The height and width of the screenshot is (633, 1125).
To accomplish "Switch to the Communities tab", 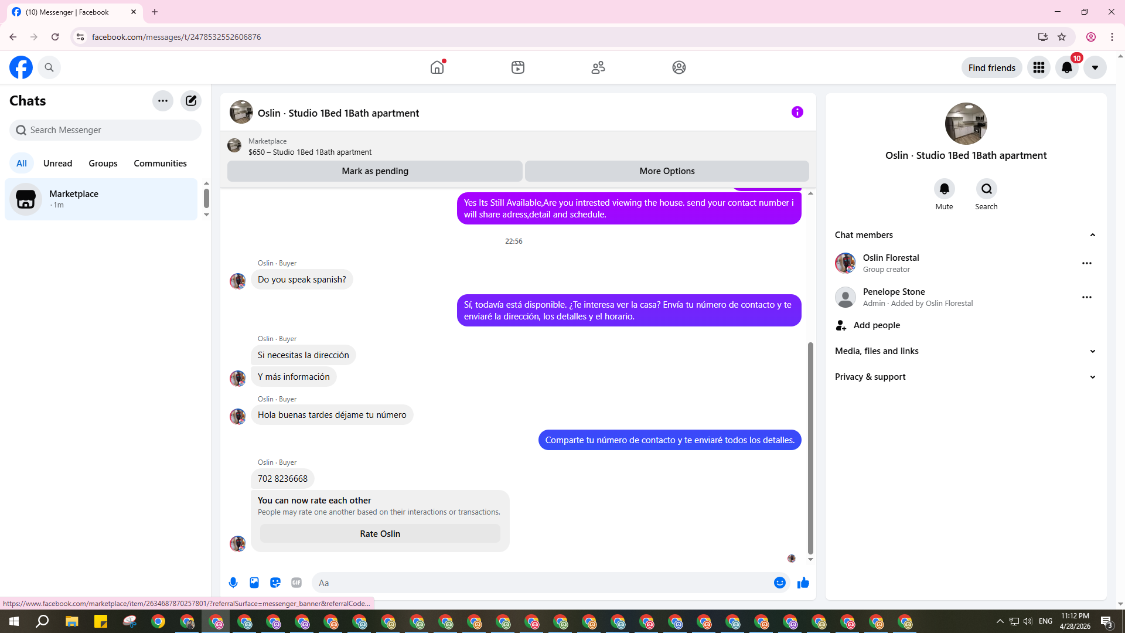I will pyautogui.click(x=160, y=164).
